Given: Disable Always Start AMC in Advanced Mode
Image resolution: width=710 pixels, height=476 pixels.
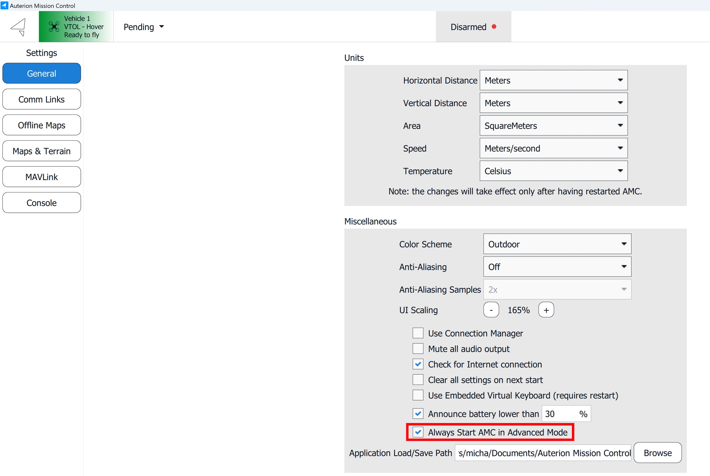Looking at the screenshot, I should coord(418,432).
